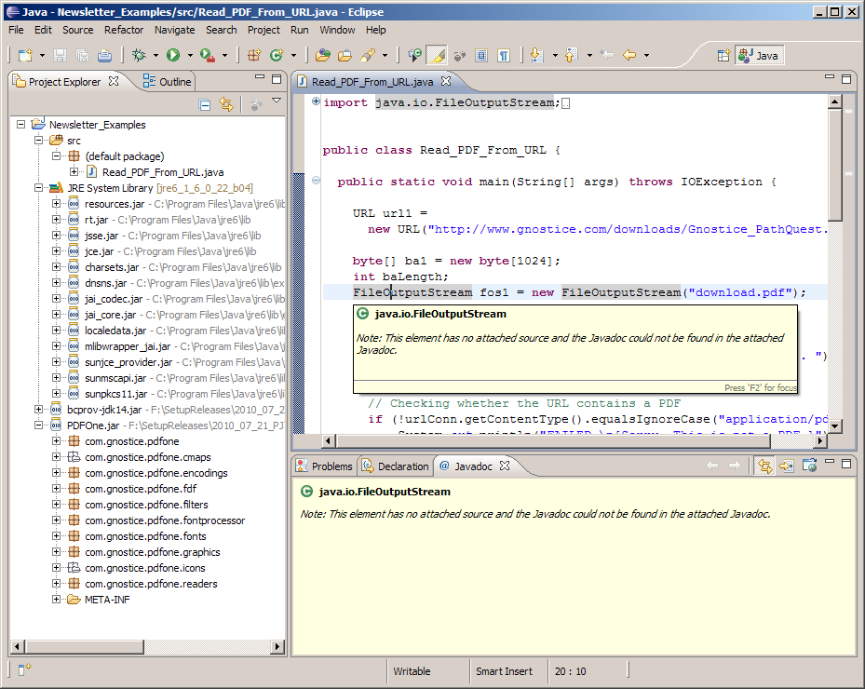This screenshot has height=689, width=865.
Task: Click the editor horizontal scrollbar thumb
Action: [553, 440]
